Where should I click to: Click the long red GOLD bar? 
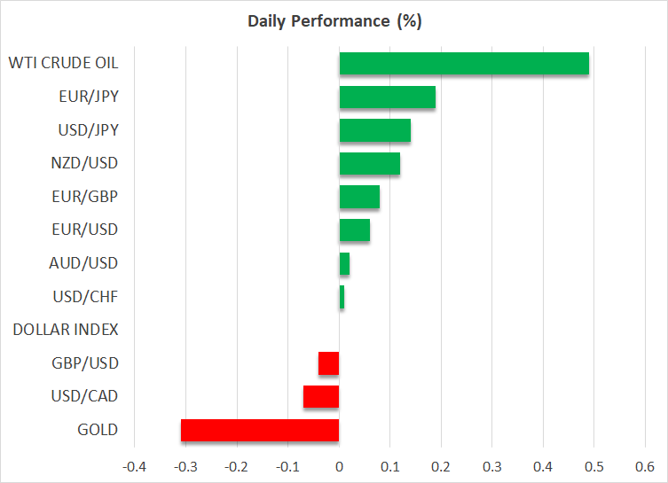tap(260, 430)
